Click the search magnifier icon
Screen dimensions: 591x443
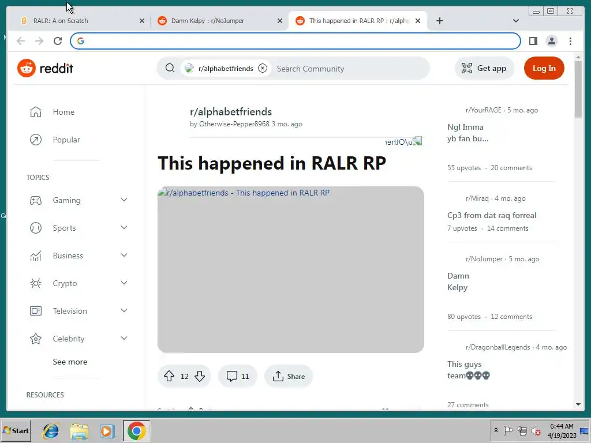click(170, 68)
